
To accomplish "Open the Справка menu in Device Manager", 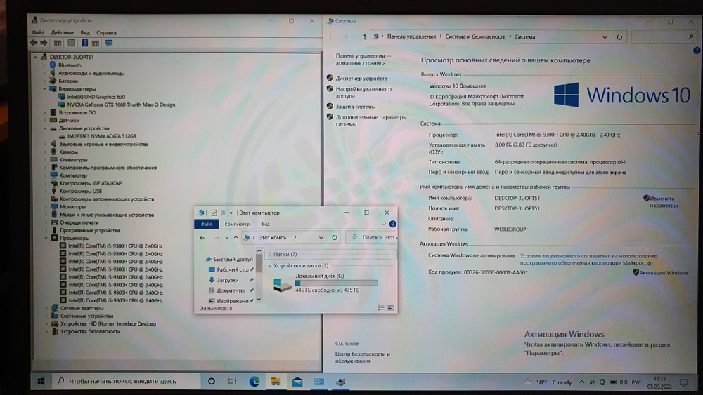I will 106,33.
